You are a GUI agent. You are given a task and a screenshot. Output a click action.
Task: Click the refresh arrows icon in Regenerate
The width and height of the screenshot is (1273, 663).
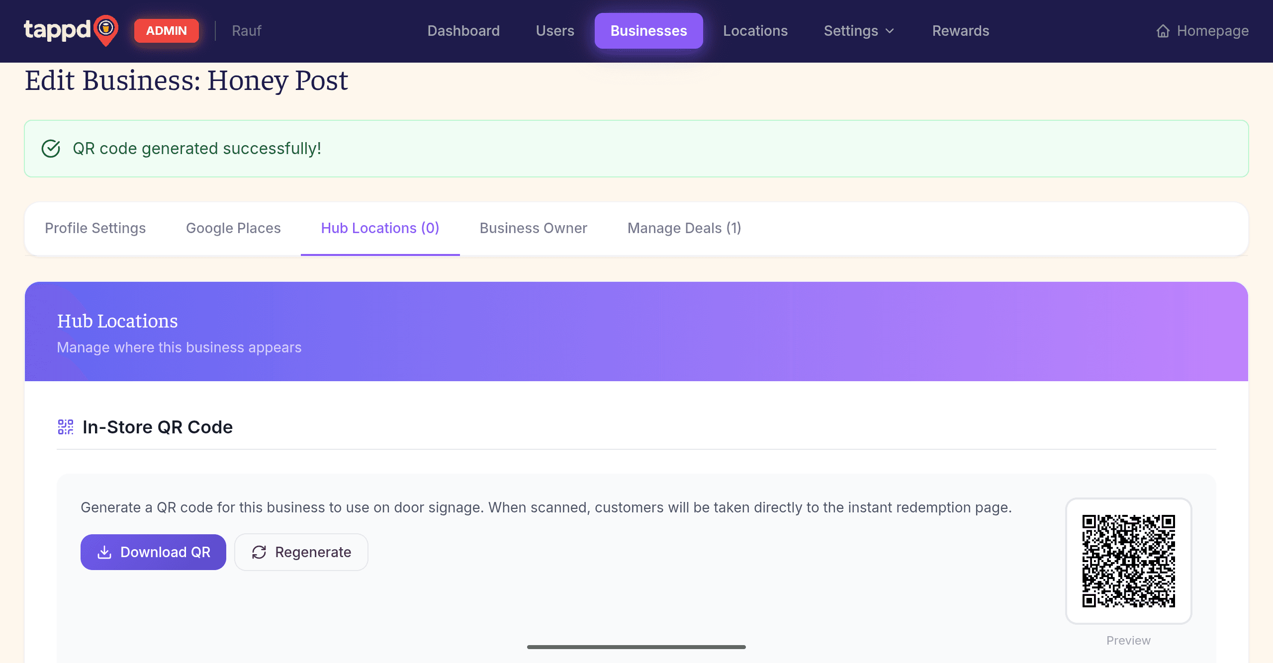coord(259,552)
